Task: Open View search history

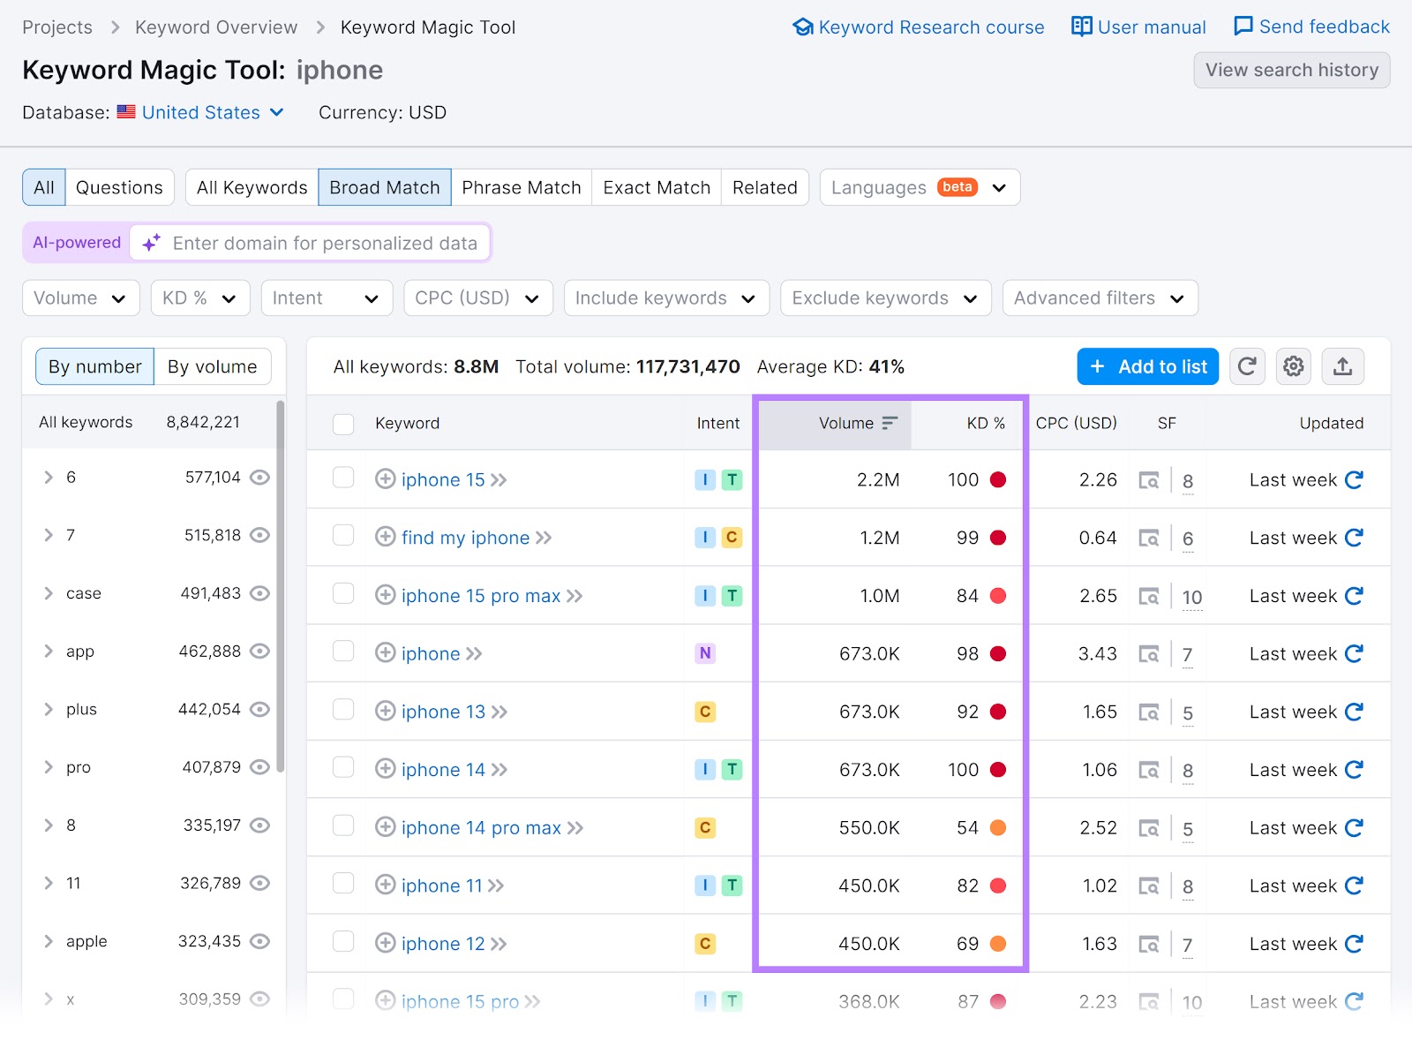Action: [1291, 70]
